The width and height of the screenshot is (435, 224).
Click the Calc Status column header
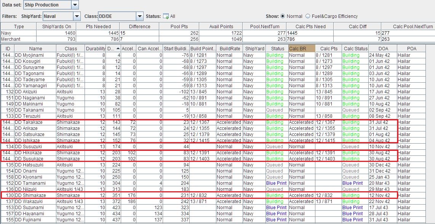click(x=355, y=49)
